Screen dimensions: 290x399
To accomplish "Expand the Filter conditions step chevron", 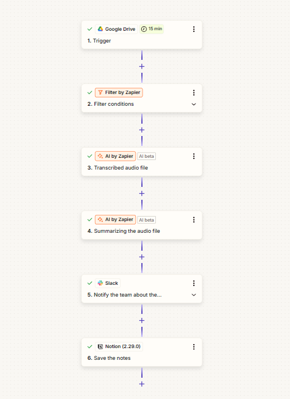I will 194,104.
